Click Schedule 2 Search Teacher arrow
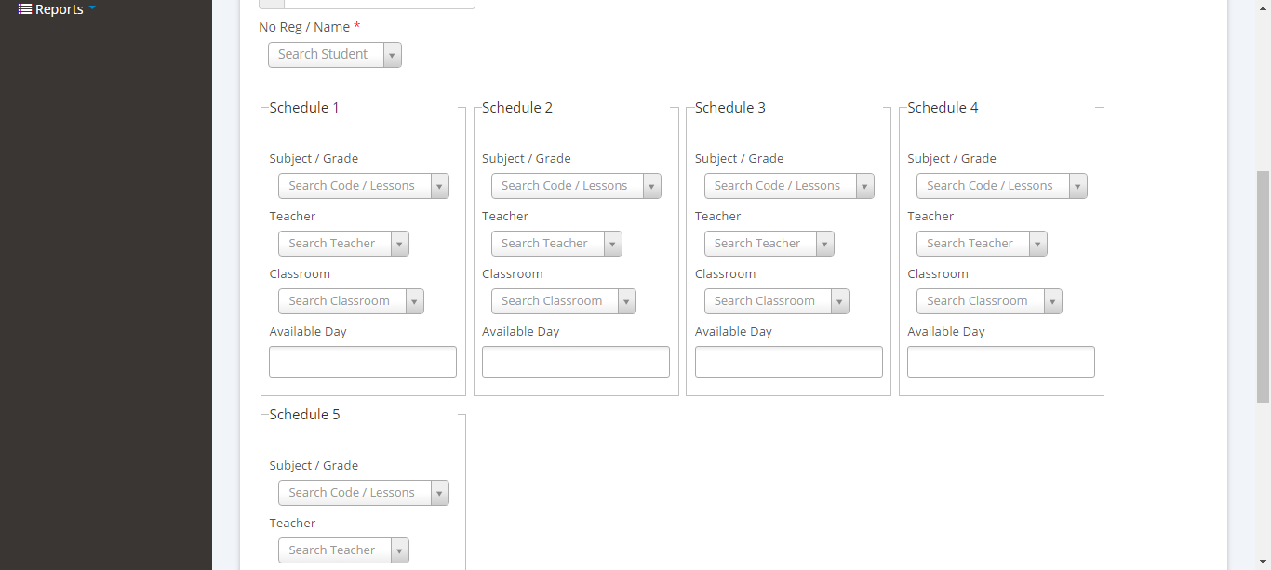Image resolution: width=1271 pixels, height=570 pixels. pyautogui.click(x=612, y=244)
